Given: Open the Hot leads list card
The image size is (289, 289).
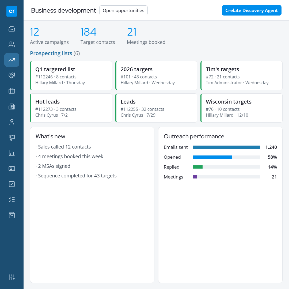Looking at the screenshot, I should point(71,108).
